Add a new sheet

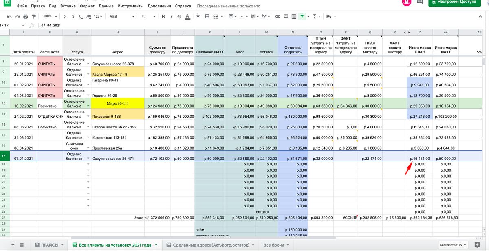(x=13, y=245)
